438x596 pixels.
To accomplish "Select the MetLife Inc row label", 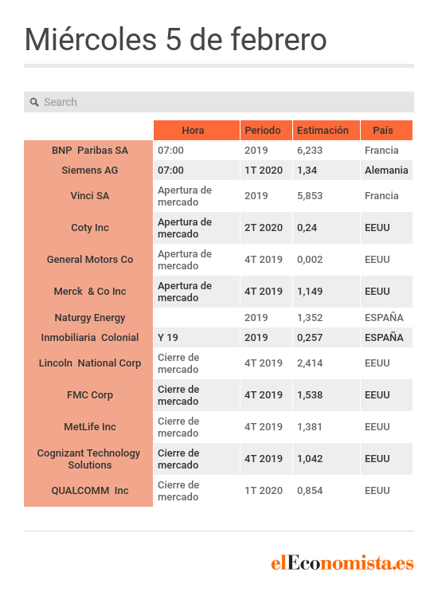I will (x=88, y=427).
